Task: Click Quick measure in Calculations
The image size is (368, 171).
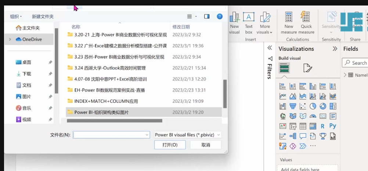Action: (x=306, y=23)
